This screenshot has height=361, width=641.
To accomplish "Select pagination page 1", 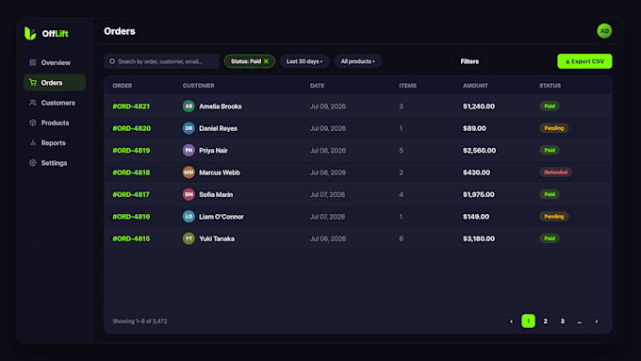I will coord(528,321).
